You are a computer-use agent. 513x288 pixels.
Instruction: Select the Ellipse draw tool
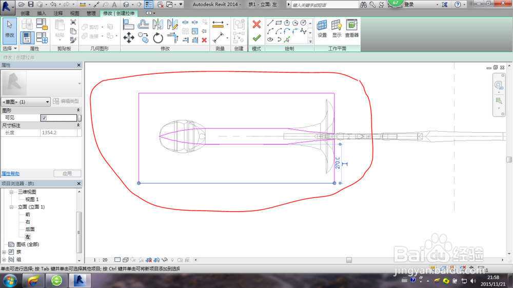[x=270, y=39]
